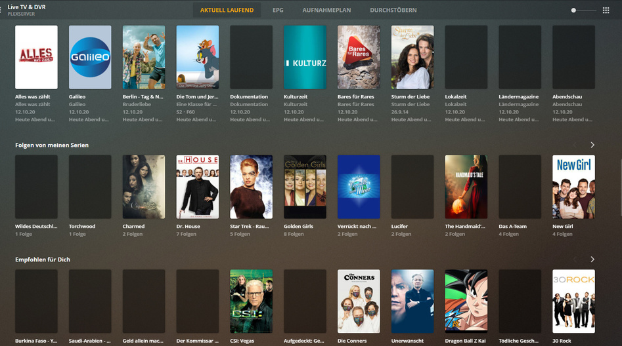This screenshot has height=346, width=622.
Task: Open the Handmaid's Tale poster
Action: tap(466, 187)
